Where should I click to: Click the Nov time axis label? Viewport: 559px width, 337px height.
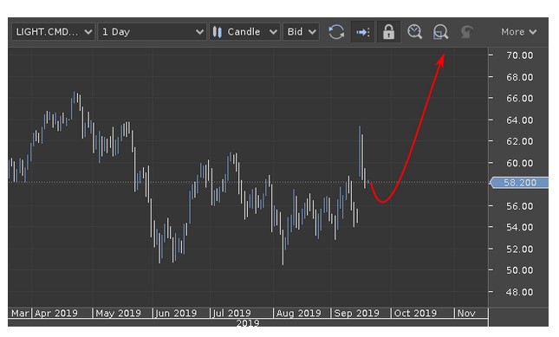point(466,313)
